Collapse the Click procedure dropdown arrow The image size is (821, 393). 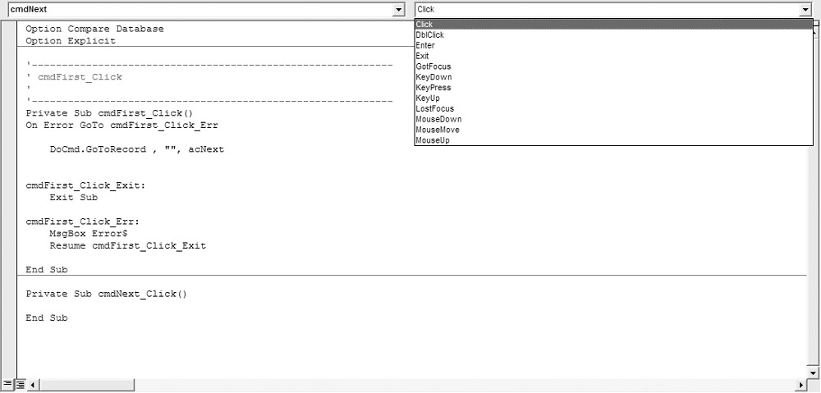click(x=805, y=9)
